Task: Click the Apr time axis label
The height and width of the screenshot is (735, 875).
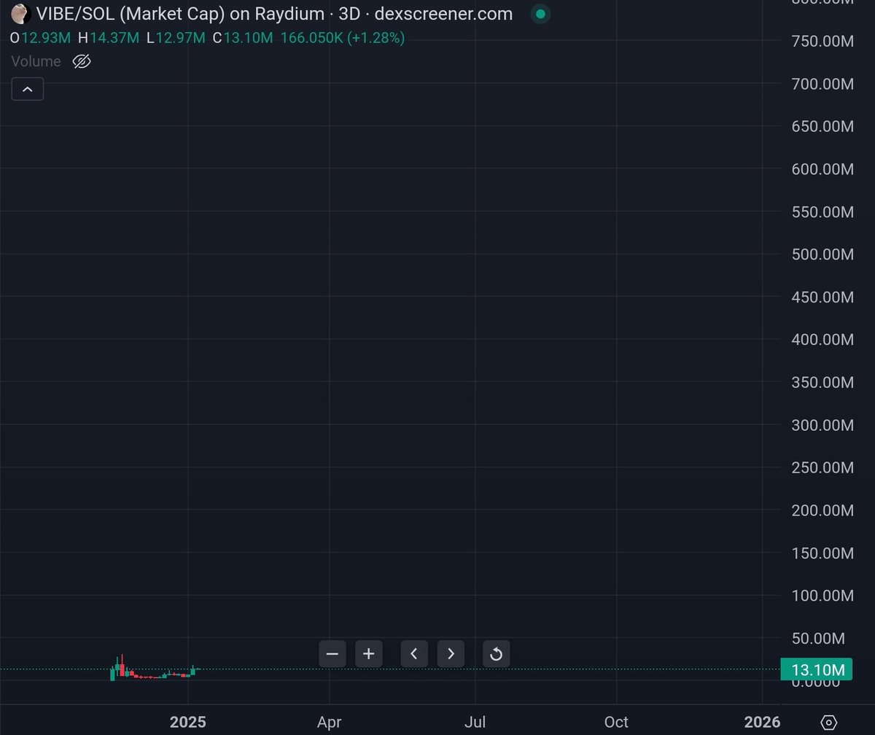Action: coord(330,722)
